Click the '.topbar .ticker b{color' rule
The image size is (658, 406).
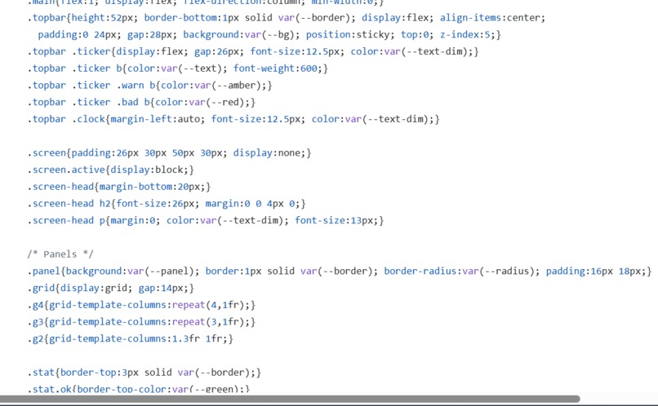(x=178, y=68)
